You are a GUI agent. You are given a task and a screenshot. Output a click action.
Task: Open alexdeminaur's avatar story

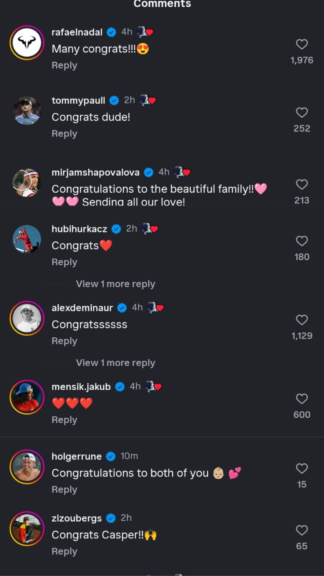[x=27, y=318]
